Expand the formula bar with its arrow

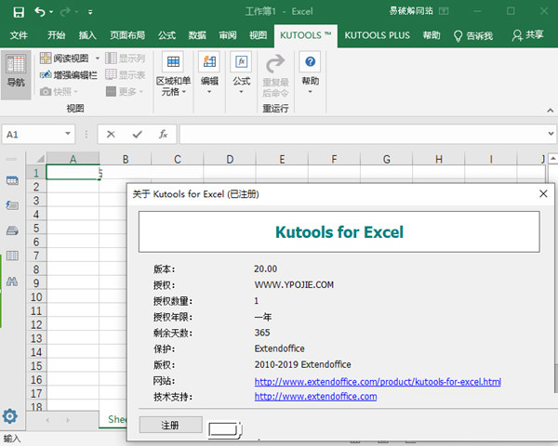pos(551,134)
